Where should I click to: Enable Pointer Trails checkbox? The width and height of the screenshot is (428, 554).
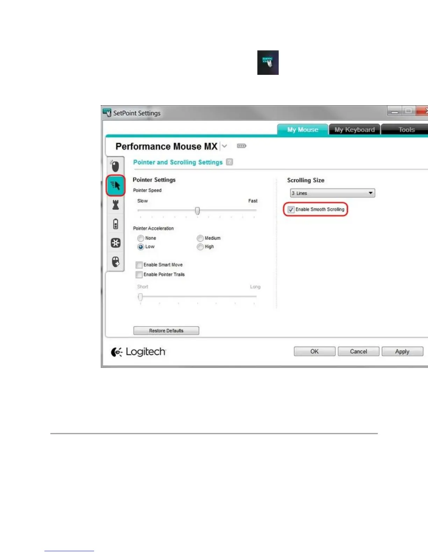(x=139, y=275)
